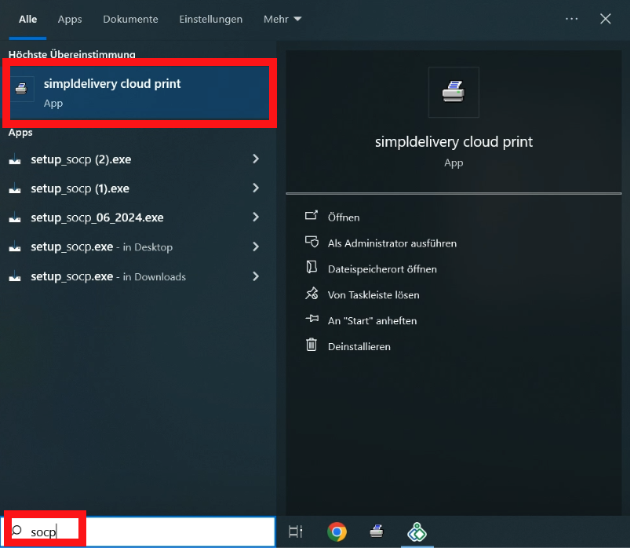The image size is (630, 548).
Task: Click the three-dots options icon
Action: tap(571, 19)
